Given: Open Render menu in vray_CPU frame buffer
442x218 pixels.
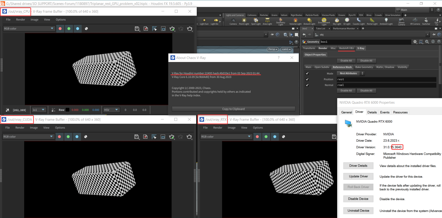Looking at the screenshot, I should tap(21, 20).
